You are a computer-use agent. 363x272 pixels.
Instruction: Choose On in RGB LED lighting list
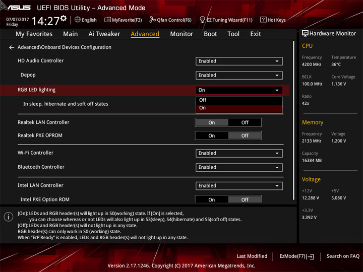point(239,108)
